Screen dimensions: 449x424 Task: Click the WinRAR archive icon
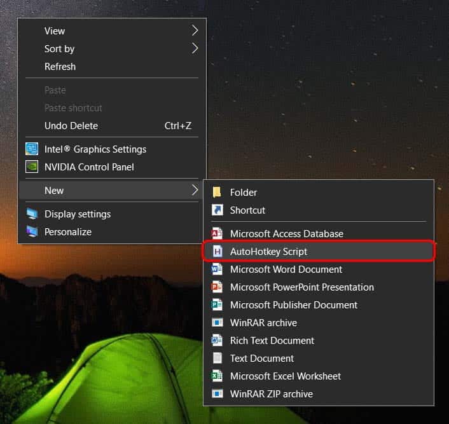click(x=217, y=323)
